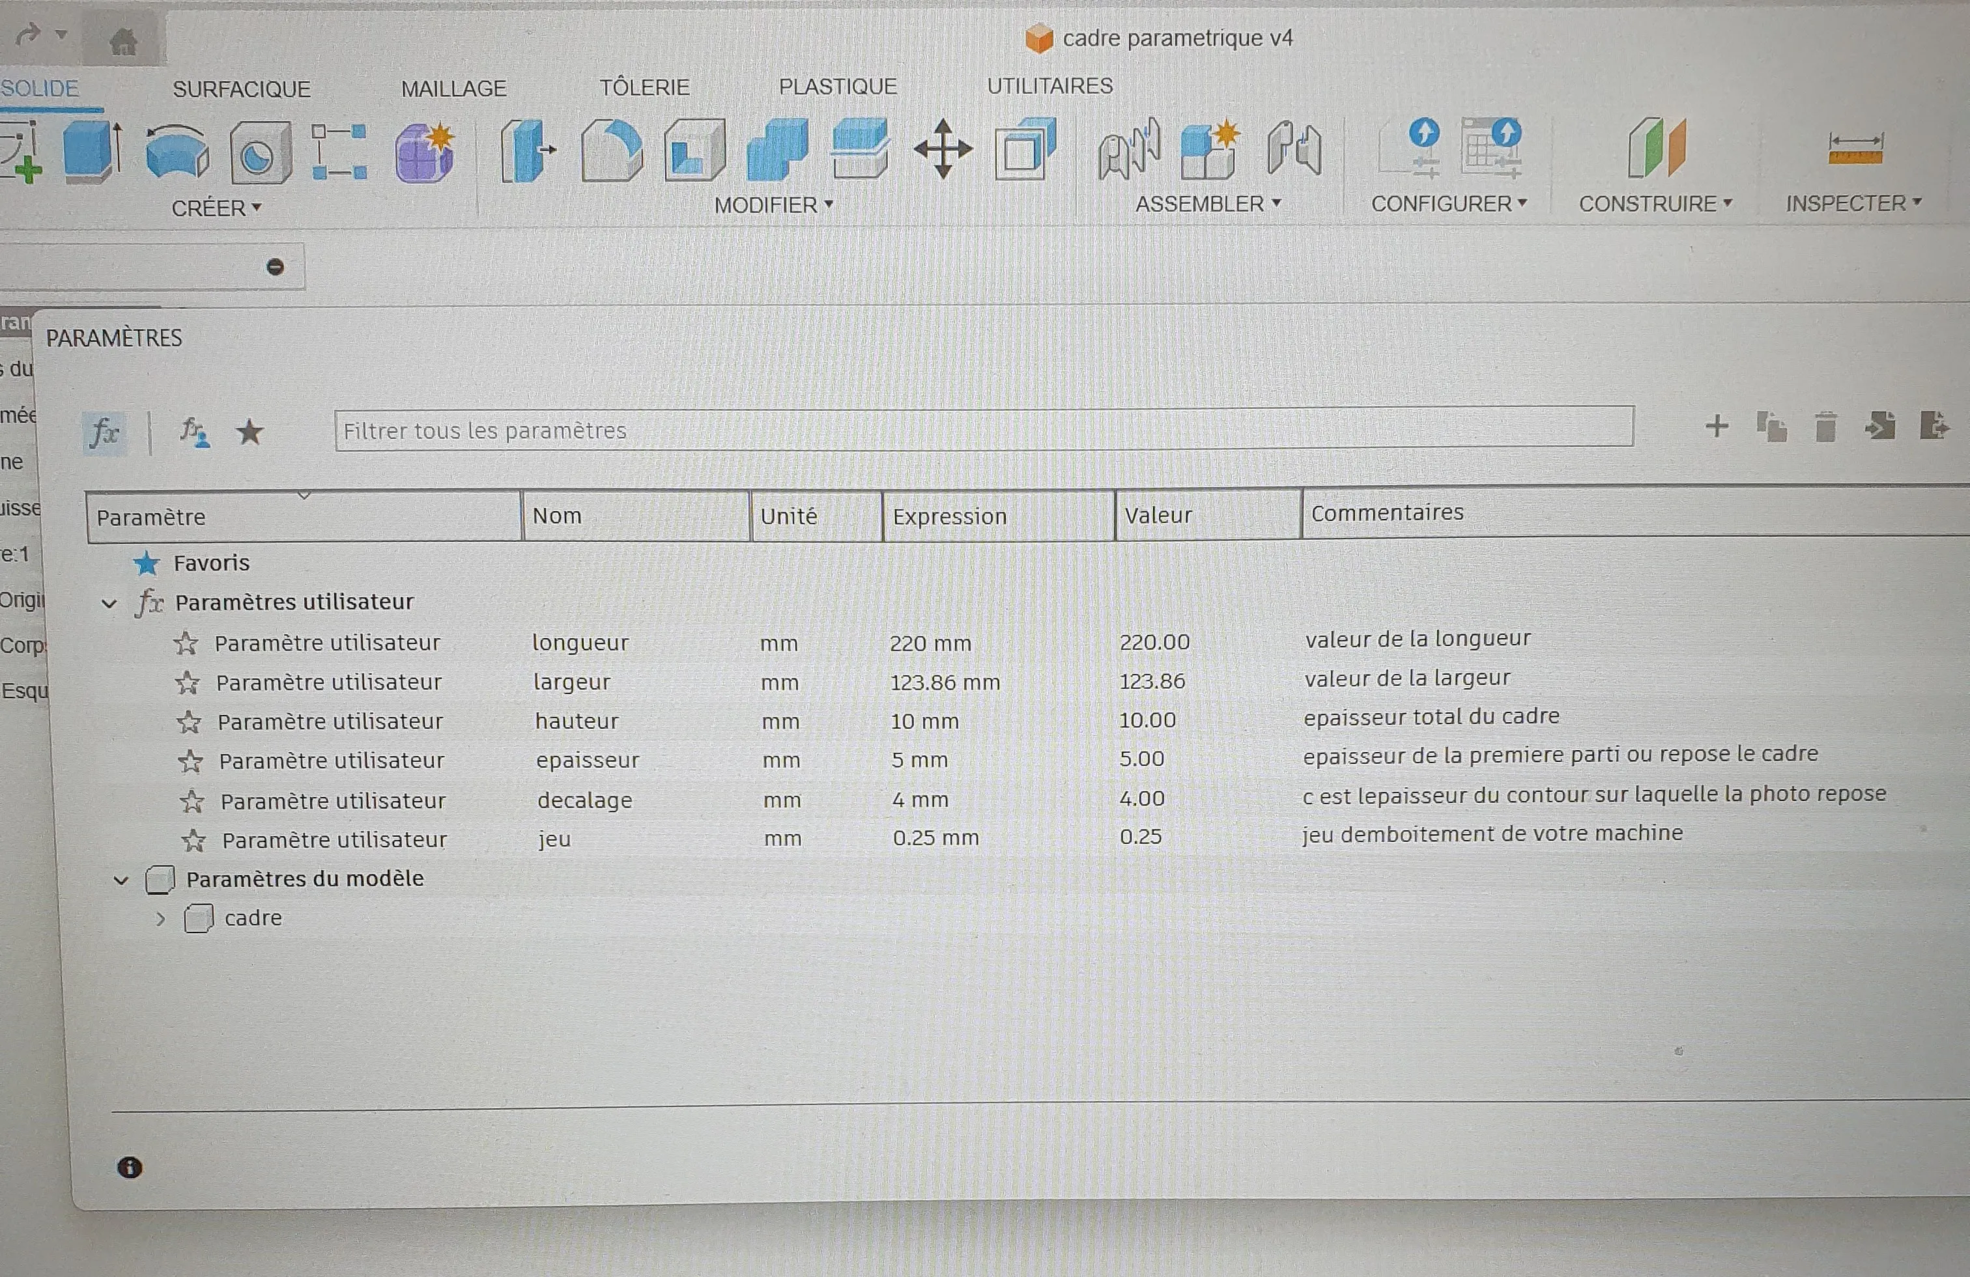Image resolution: width=1970 pixels, height=1277 pixels.
Task: Click the trash delete parameter icon
Action: tap(1825, 427)
